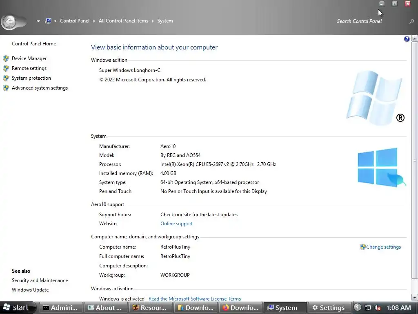The width and height of the screenshot is (418, 314).
Task: Open the start menu
Action: 18,307
